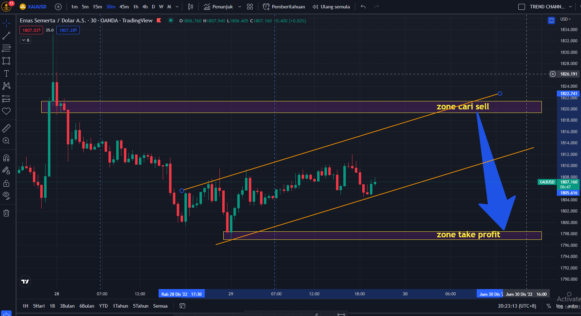Toggle magnet mode for drawings
The width and height of the screenshot is (581, 316).
pyautogui.click(x=6, y=158)
